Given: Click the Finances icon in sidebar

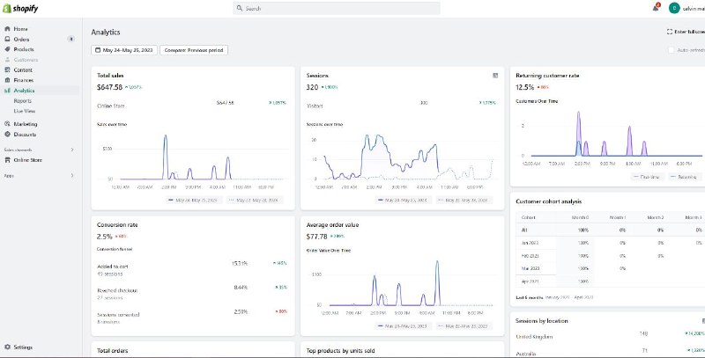Looking at the screenshot, I should tap(7, 80).
